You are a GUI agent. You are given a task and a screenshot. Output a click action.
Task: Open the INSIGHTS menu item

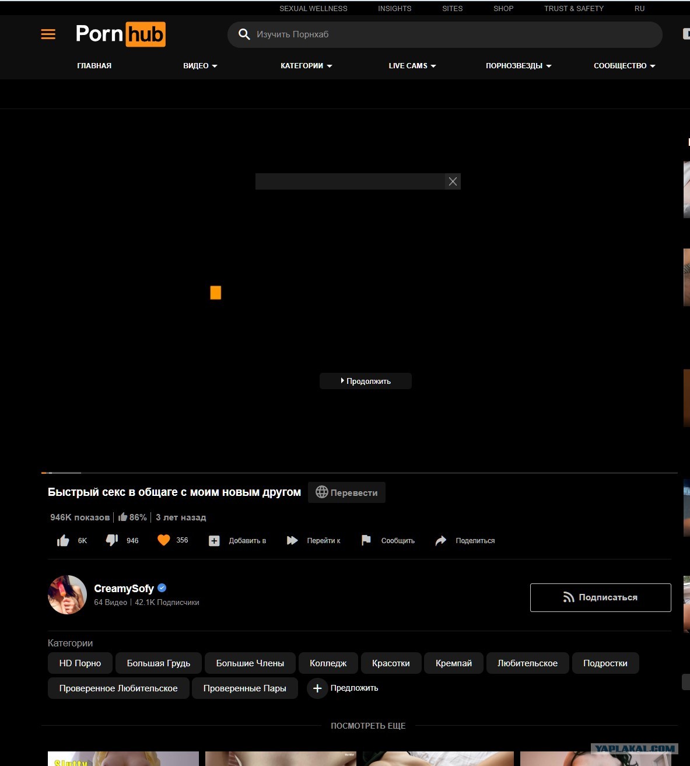[x=394, y=9]
